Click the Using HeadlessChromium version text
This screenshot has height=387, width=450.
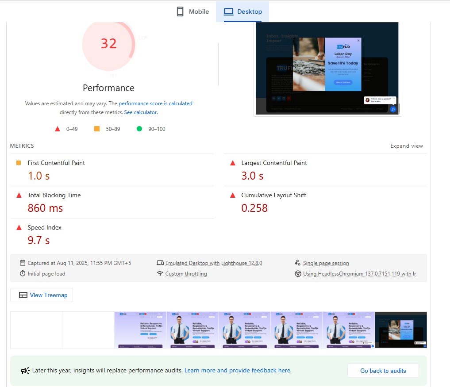coord(359,274)
